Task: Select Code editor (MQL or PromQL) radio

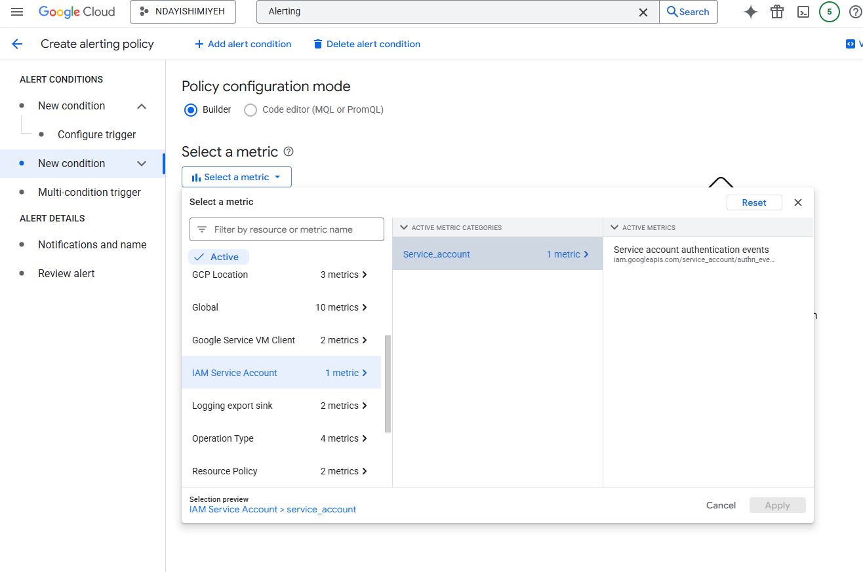Action: [250, 110]
